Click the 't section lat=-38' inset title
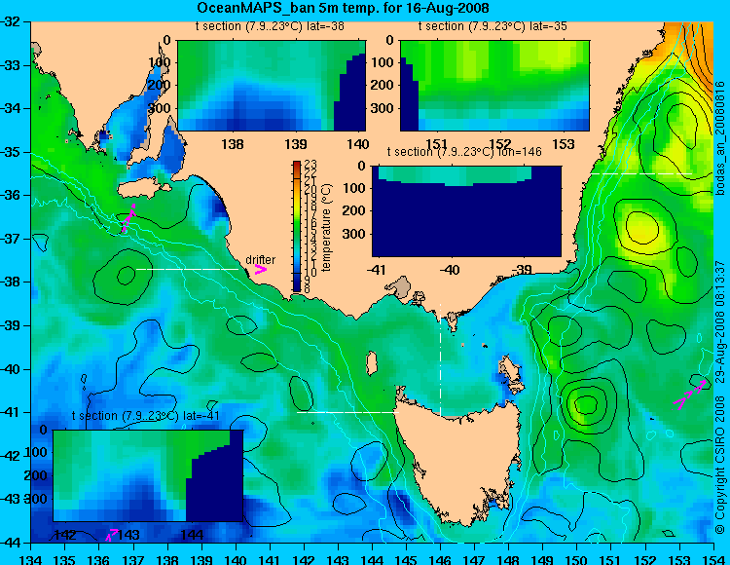 [x=270, y=26]
